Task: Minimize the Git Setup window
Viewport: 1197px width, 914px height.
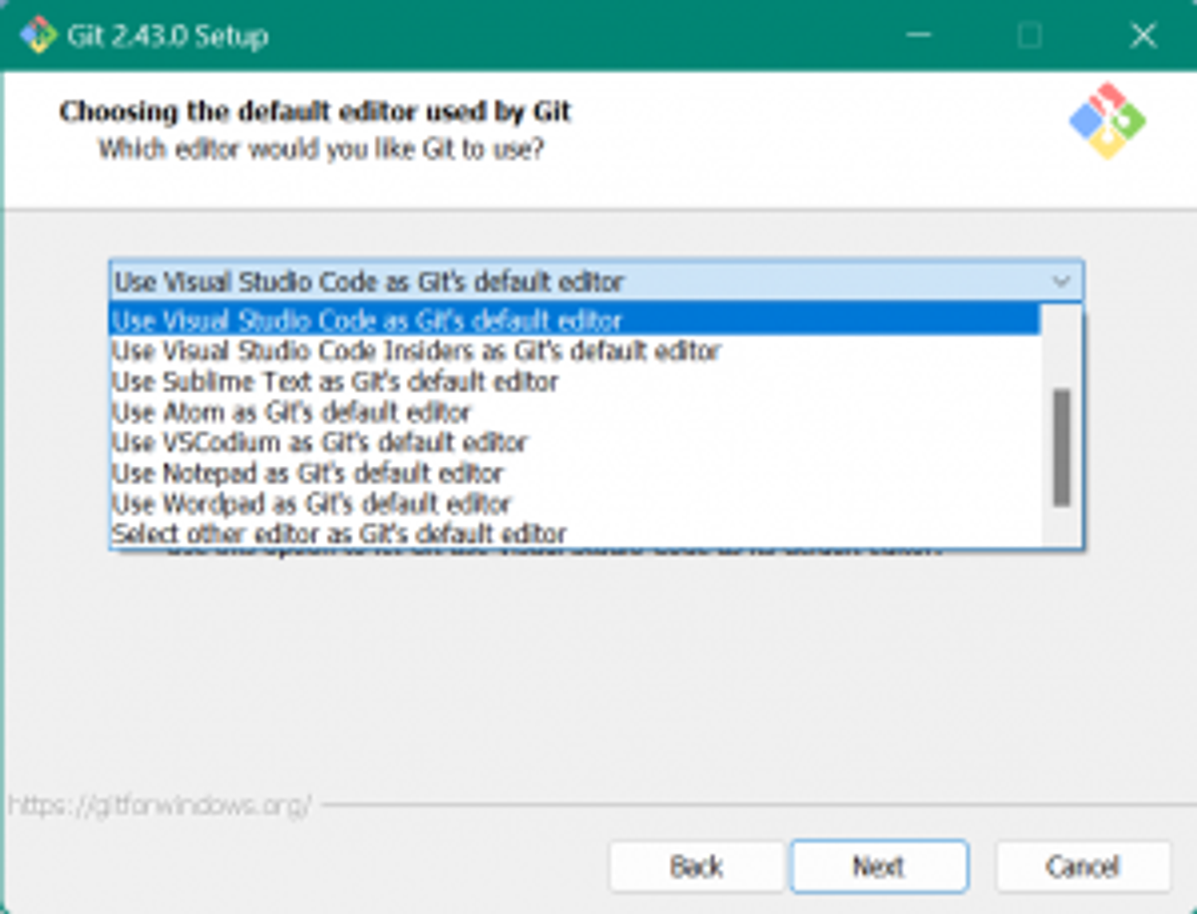Action: (x=920, y=36)
